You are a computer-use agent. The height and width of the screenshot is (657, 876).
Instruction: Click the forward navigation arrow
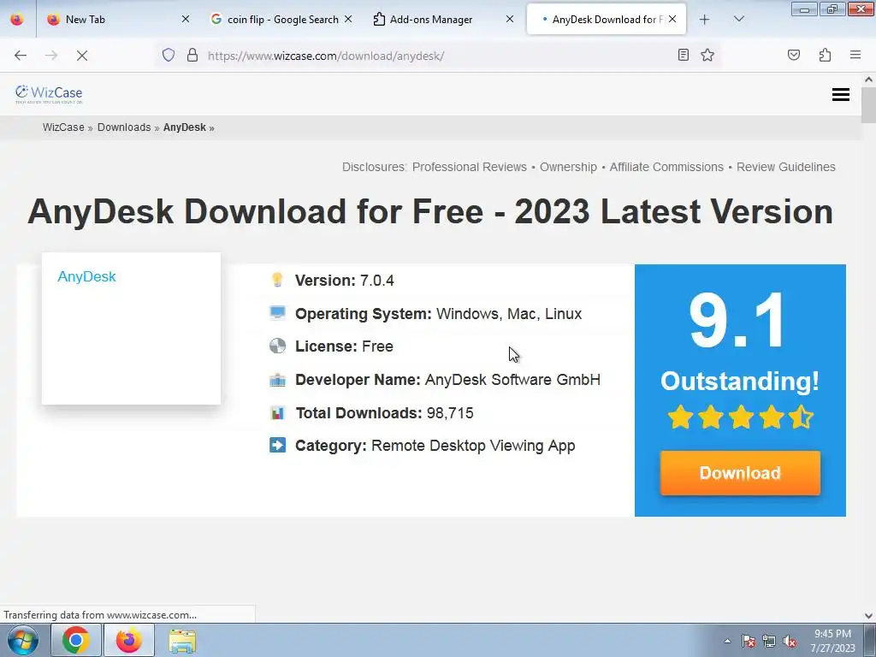pyautogui.click(x=51, y=56)
